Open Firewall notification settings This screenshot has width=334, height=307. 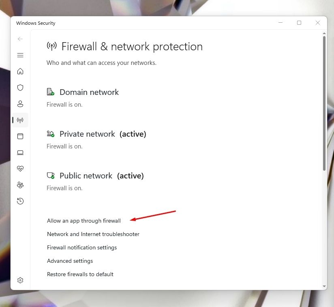(x=82, y=247)
